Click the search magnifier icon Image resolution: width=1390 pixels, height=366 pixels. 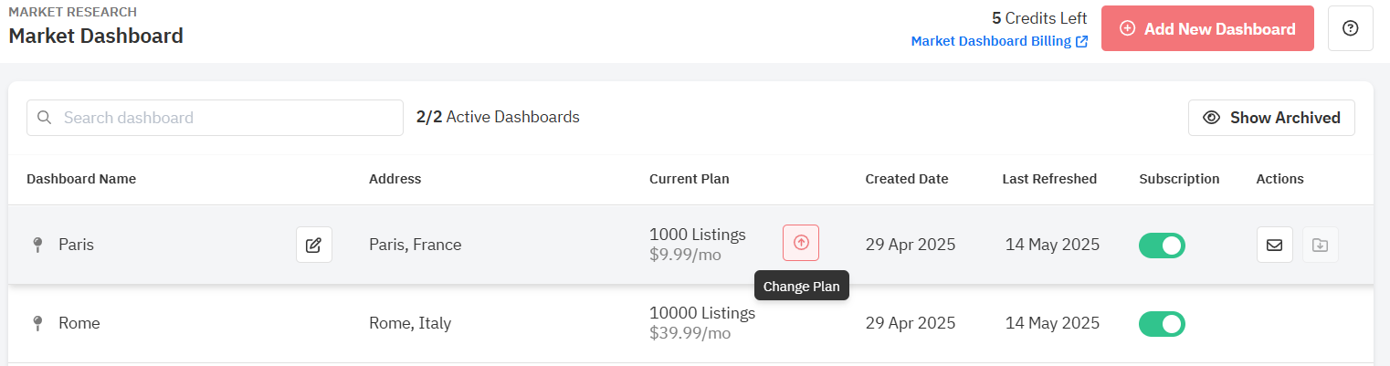(x=44, y=118)
